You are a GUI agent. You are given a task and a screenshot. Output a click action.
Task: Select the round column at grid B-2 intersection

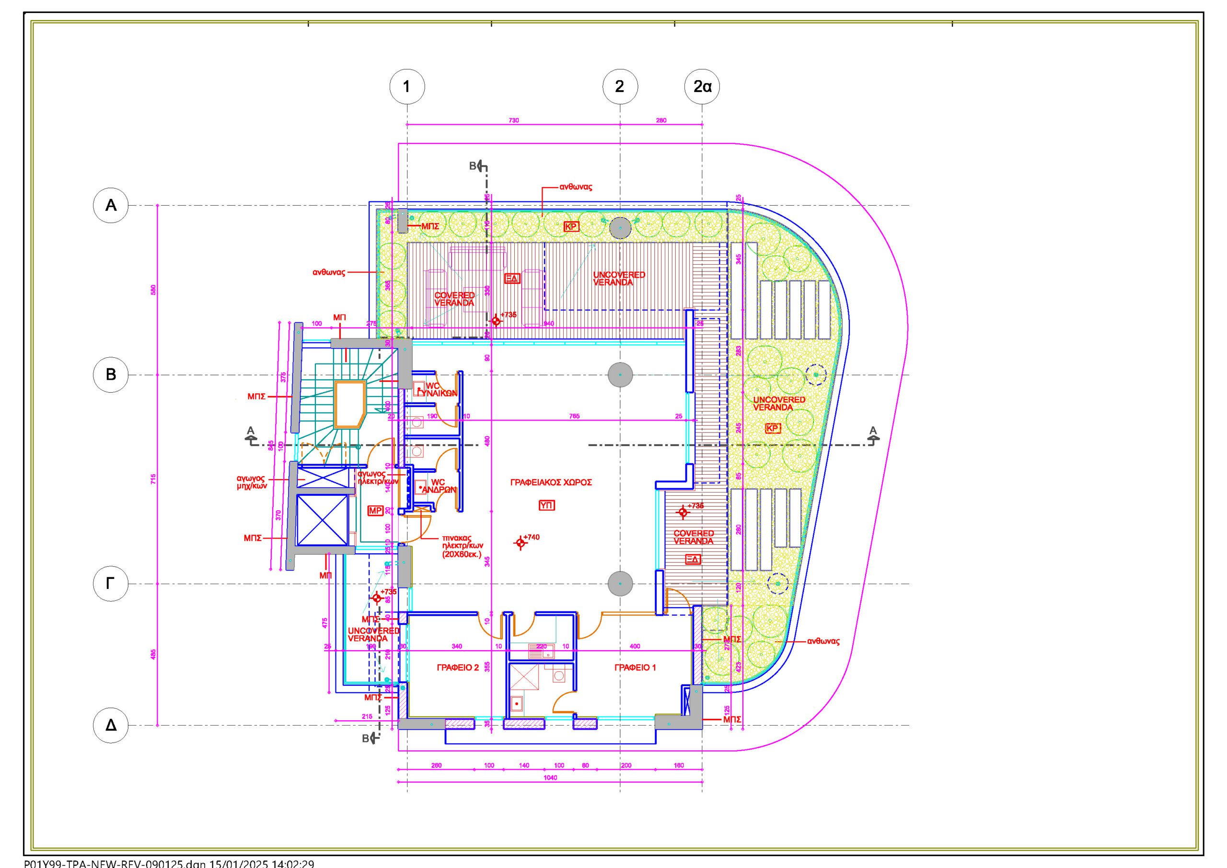pos(620,375)
